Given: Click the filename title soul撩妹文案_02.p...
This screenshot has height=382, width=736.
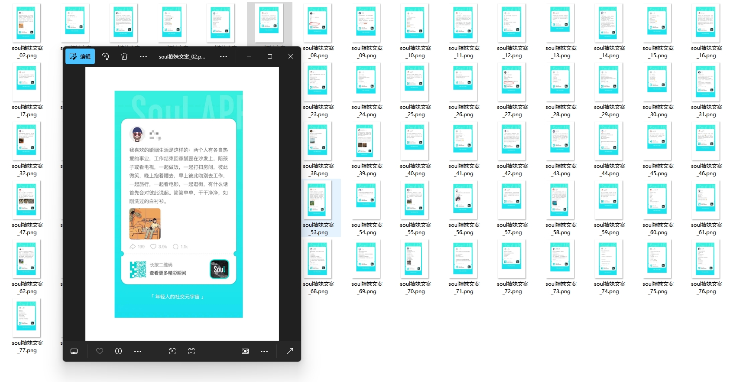Looking at the screenshot, I should pos(182,57).
